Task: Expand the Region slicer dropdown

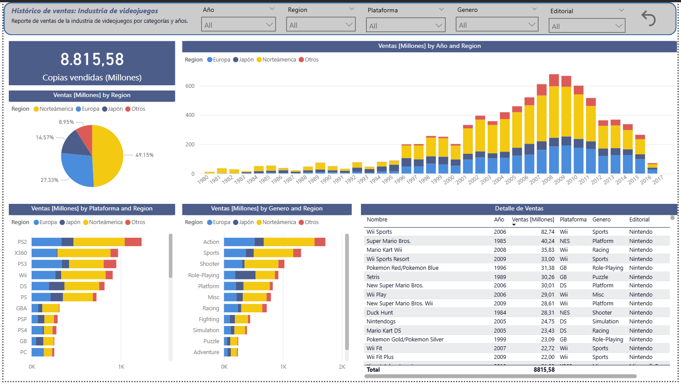Action: click(x=320, y=25)
